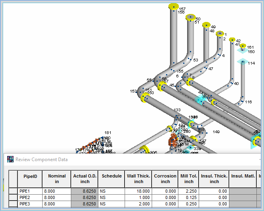Click PIPE3 mill tolerance 0.250 cell

point(189,204)
